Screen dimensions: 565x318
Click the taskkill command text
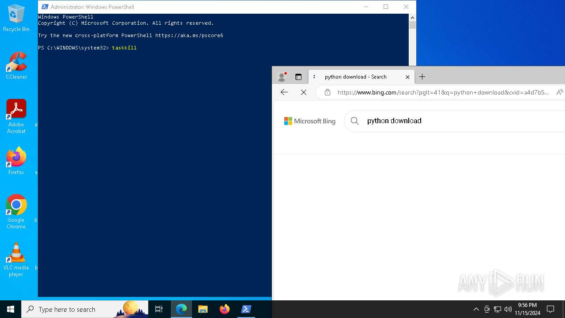[x=124, y=48]
